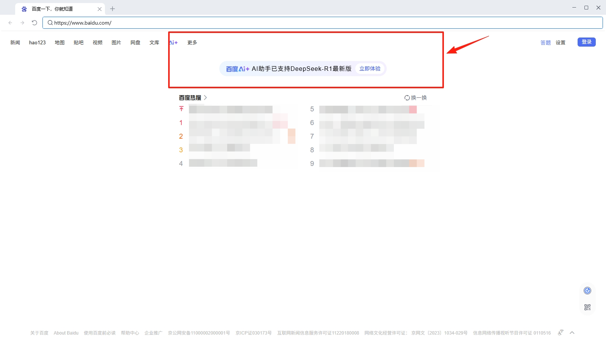The image size is (606, 341).
Task: Open the 关于百度 footer link
Action: pyautogui.click(x=39, y=333)
